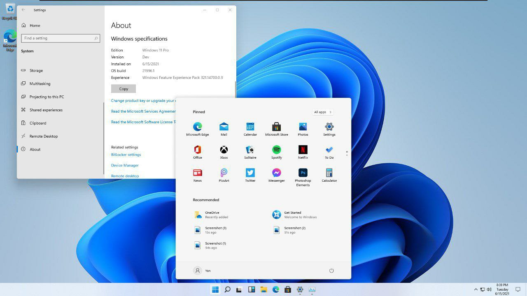527x296 pixels.
Task: Show hidden system tray icons
Action: tap(476, 289)
